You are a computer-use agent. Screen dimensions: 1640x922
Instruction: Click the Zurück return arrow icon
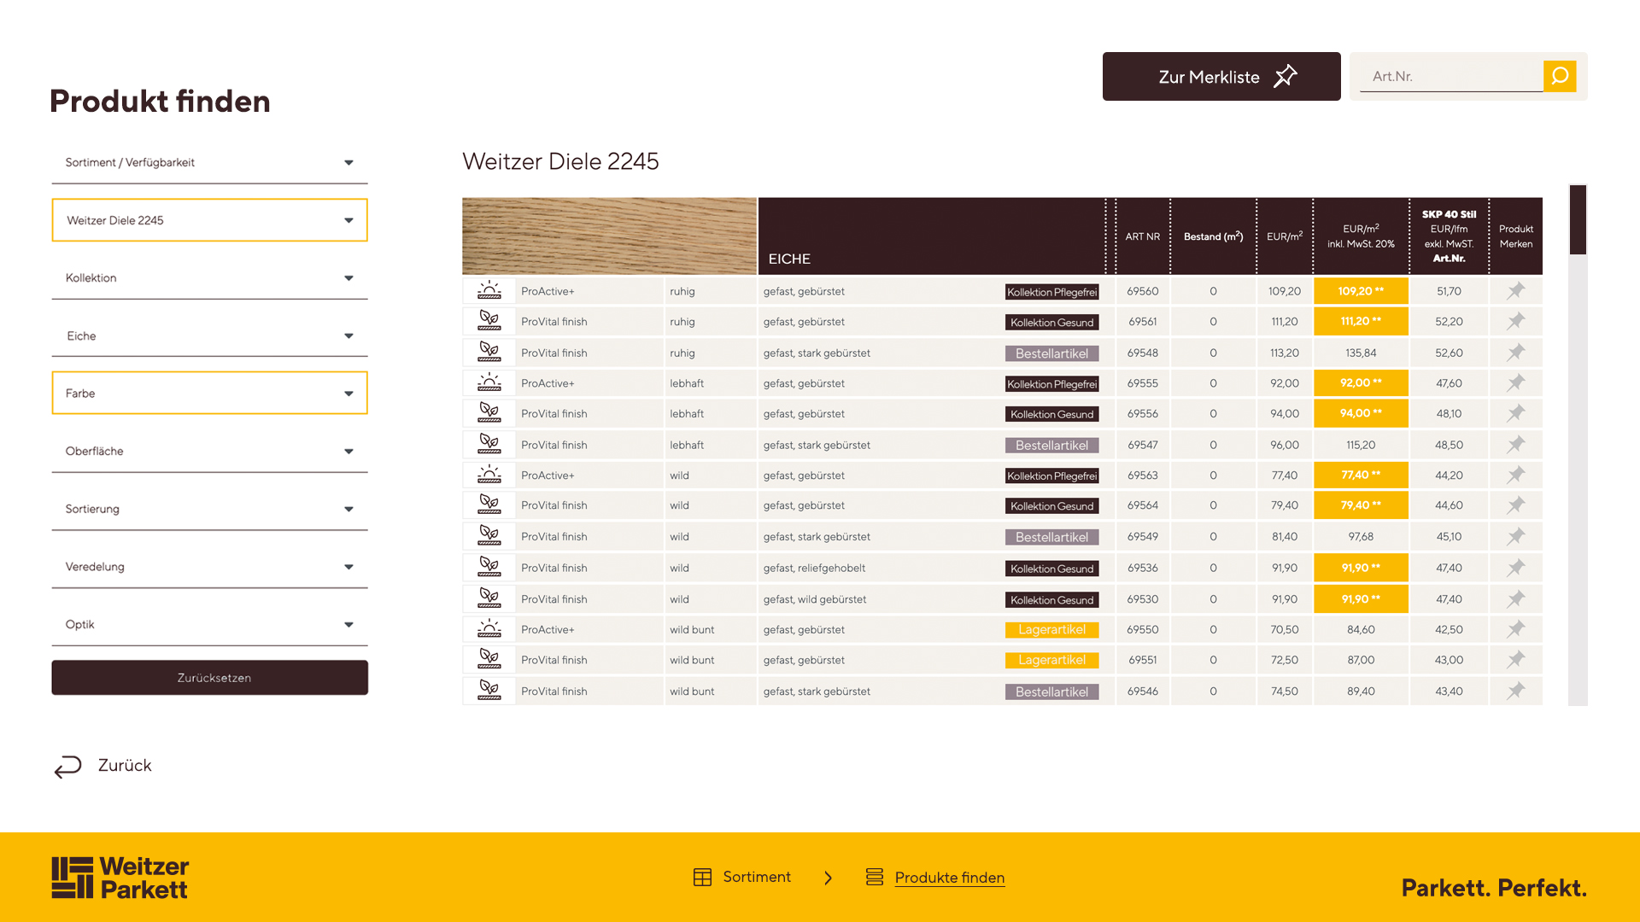pyautogui.click(x=68, y=766)
